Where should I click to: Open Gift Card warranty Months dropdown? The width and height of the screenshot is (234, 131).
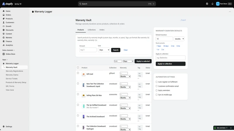point(125,77)
